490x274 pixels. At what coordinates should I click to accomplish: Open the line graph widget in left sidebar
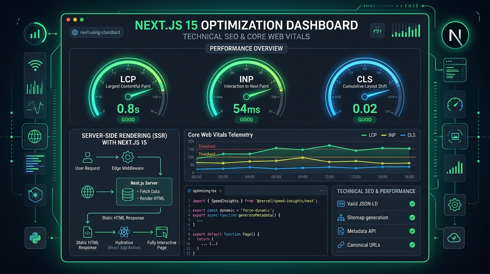coord(35,107)
